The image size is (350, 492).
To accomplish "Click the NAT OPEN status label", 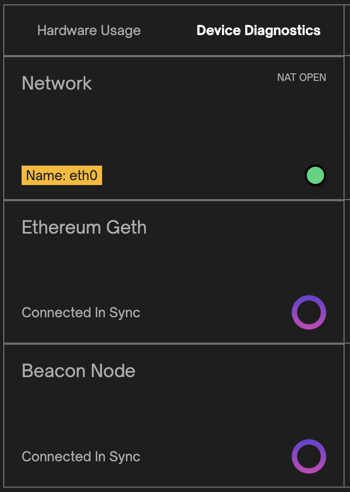I will [x=301, y=78].
